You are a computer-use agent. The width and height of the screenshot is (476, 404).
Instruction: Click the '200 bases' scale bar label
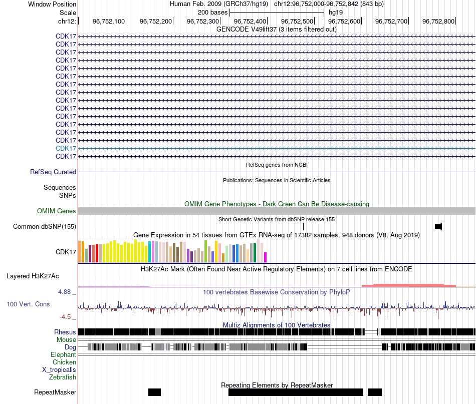click(212, 13)
